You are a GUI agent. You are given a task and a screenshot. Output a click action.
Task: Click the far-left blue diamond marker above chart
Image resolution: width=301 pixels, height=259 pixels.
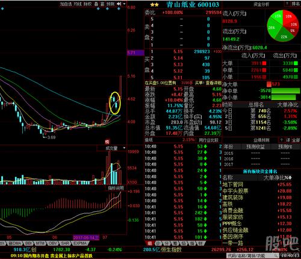[2, 9]
